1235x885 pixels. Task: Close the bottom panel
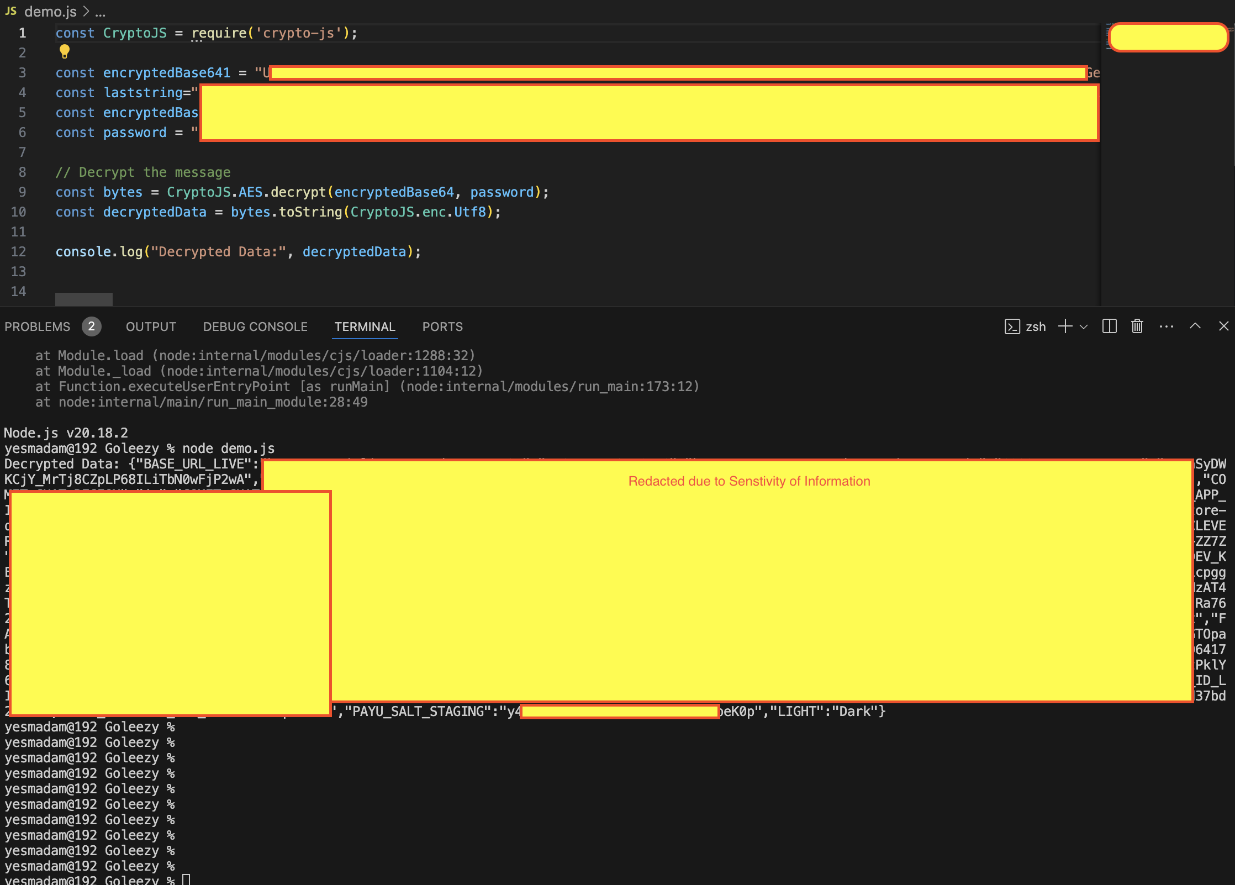click(1223, 326)
